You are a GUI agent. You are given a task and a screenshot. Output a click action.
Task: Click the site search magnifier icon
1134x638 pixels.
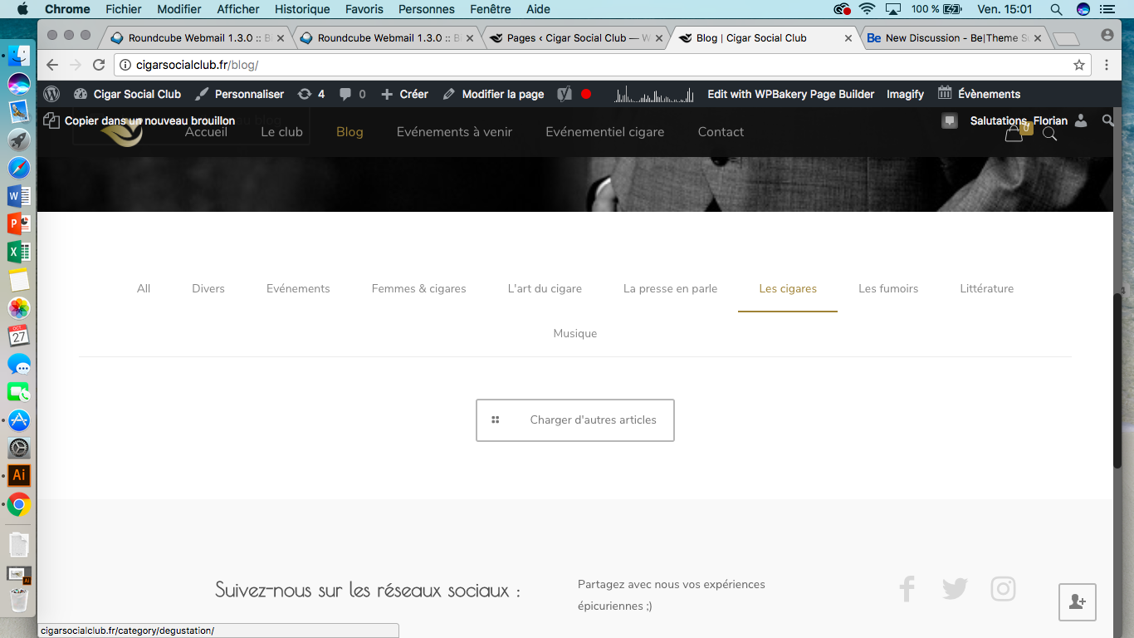click(1049, 133)
